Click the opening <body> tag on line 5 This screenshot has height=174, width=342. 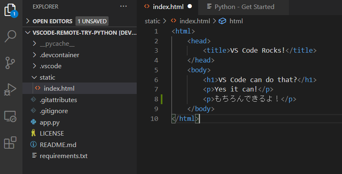tap(199, 70)
